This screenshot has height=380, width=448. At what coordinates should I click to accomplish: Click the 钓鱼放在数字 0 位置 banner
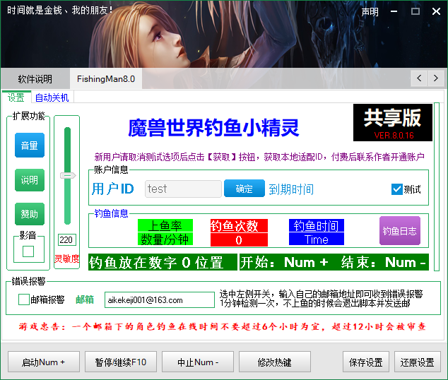(163, 262)
